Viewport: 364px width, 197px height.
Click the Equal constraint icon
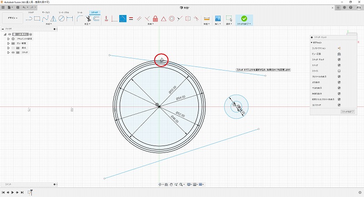point(131,19)
